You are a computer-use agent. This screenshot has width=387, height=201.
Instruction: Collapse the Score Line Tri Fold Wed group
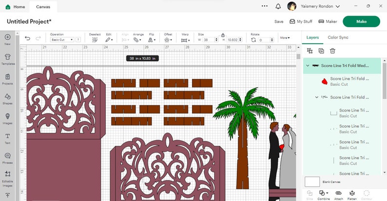pos(308,66)
